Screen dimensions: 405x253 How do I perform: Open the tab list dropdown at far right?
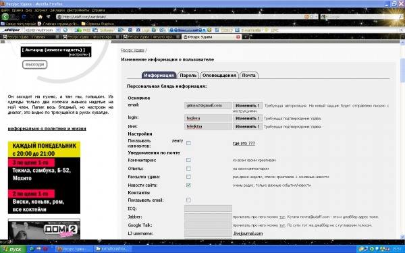pyautogui.click(x=403, y=37)
